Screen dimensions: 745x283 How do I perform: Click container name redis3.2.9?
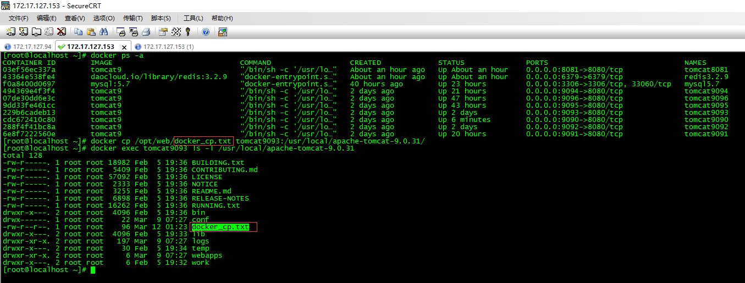707,77
